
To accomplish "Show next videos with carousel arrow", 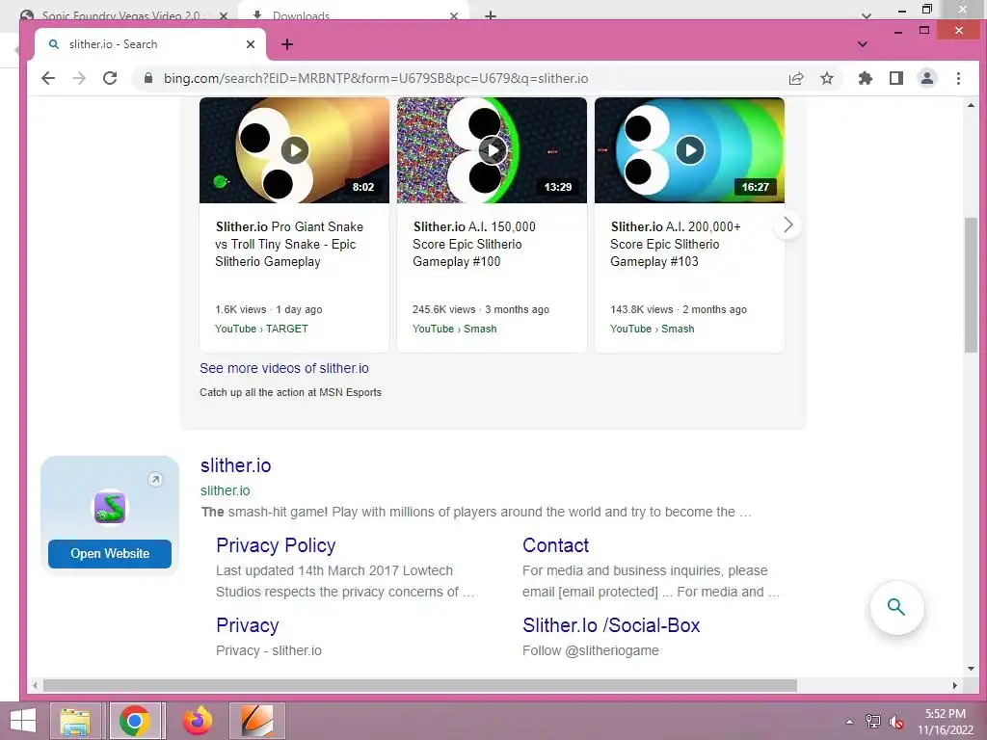I will pyautogui.click(x=788, y=225).
